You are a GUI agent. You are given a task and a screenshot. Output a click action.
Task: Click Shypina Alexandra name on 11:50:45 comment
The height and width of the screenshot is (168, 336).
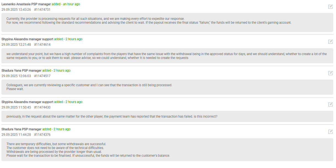(x=27, y=102)
